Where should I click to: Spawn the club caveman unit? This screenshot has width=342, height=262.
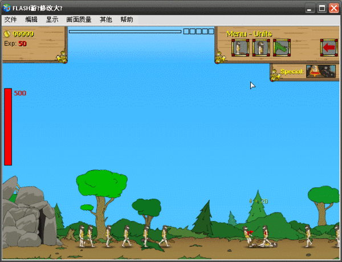coord(240,47)
